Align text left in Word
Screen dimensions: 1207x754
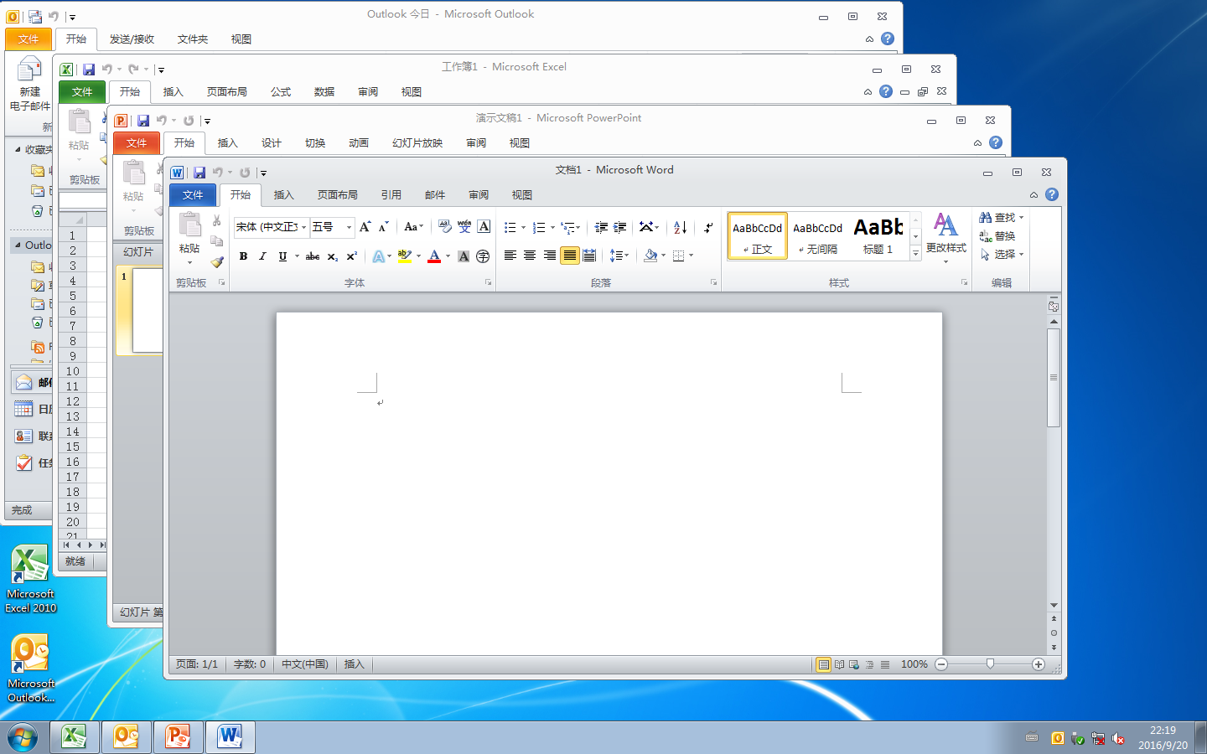point(510,256)
